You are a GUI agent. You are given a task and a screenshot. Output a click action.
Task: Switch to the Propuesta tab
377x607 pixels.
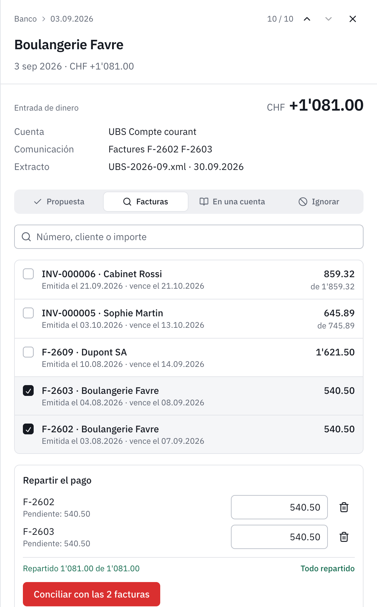(59, 202)
